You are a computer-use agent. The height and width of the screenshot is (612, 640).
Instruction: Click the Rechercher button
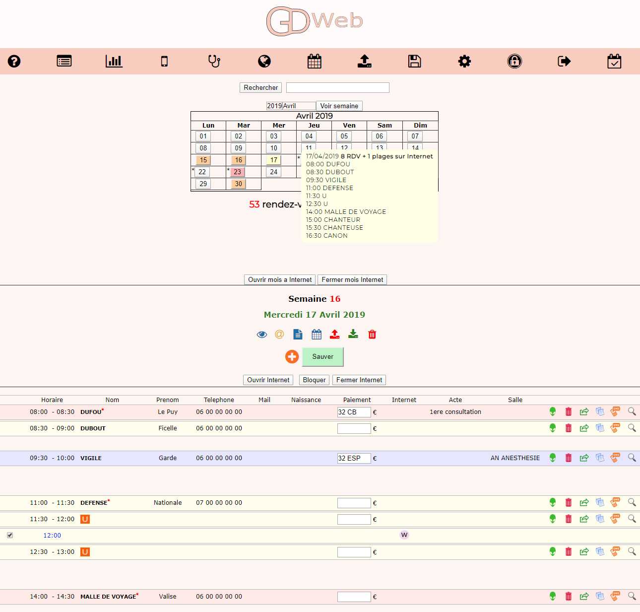click(x=261, y=87)
